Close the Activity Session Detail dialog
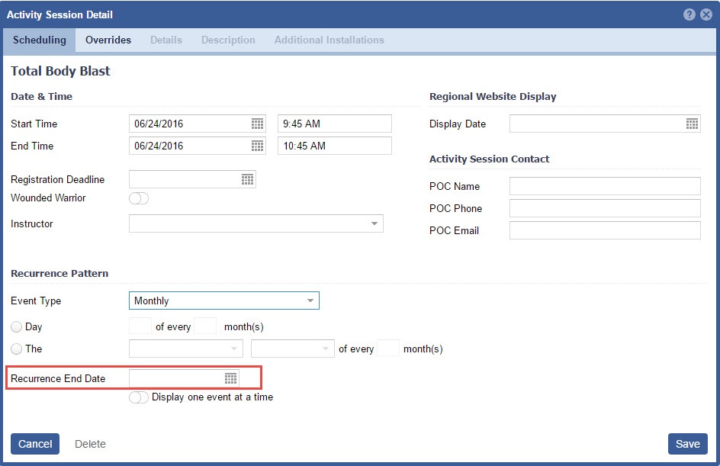The height and width of the screenshot is (466, 720). [x=706, y=14]
